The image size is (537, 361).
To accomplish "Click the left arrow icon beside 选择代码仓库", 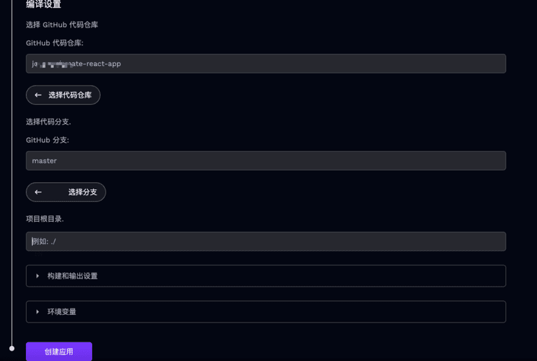I will [x=38, y=95].
